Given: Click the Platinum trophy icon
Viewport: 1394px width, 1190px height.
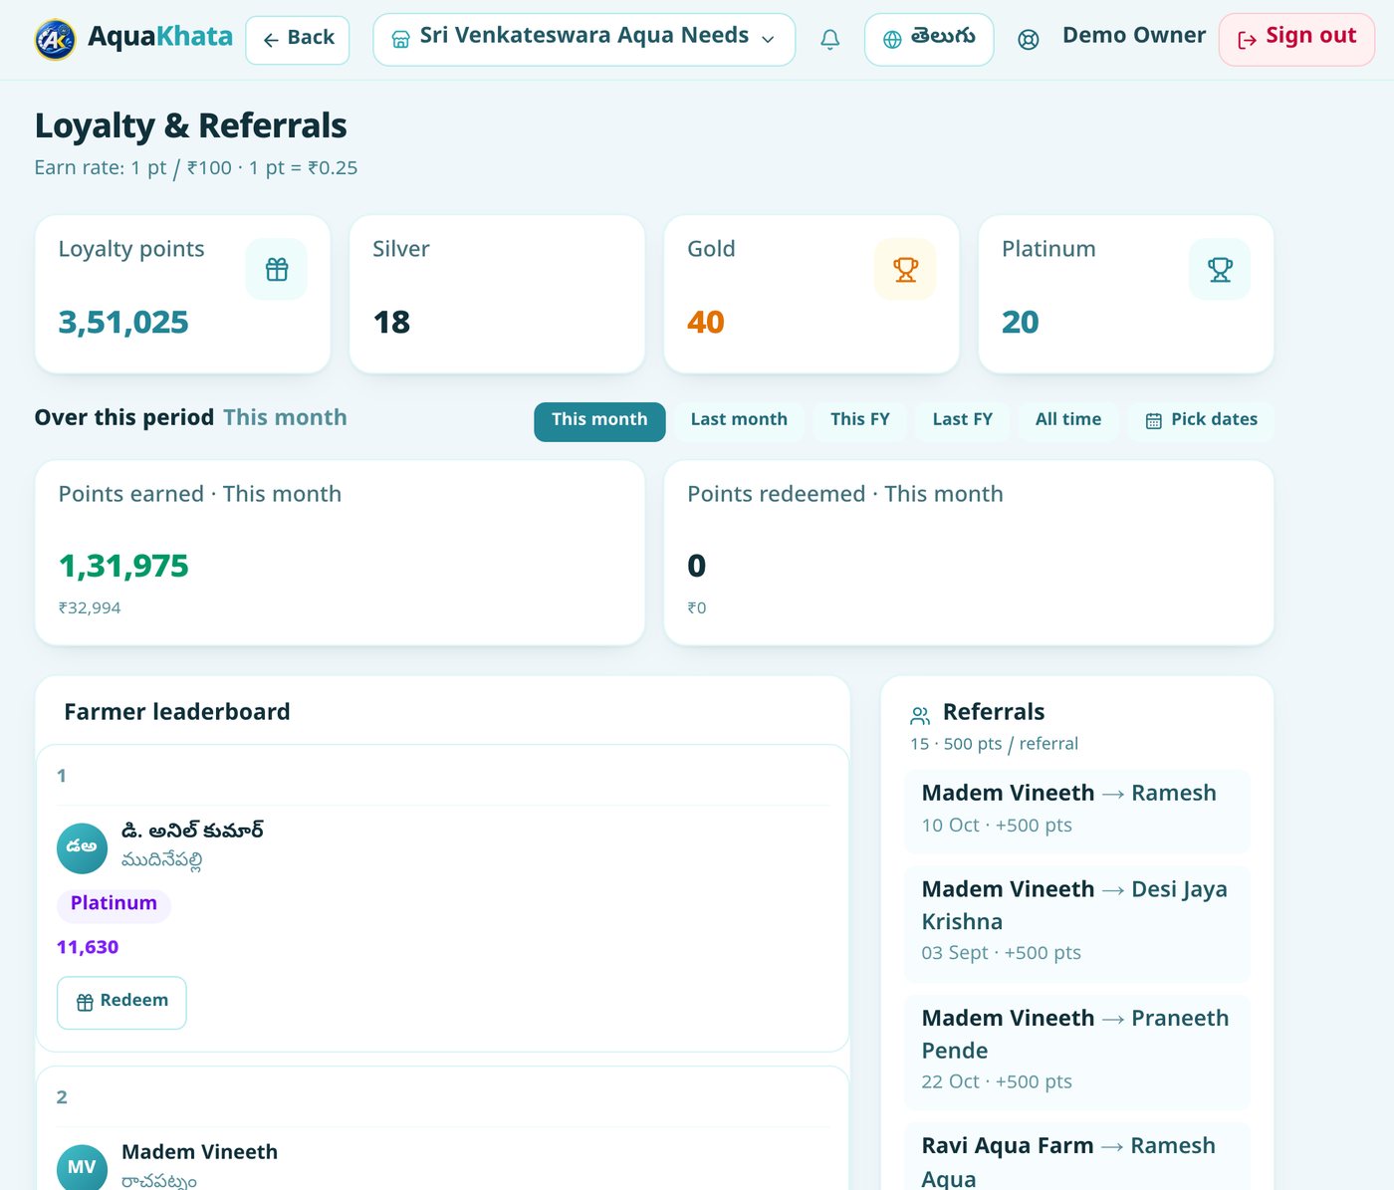Looking at the screenshot, I should coord(1220,269).
